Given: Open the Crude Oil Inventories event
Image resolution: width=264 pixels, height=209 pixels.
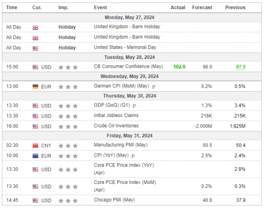Looking at the screenshot, I should click(116, 126).
